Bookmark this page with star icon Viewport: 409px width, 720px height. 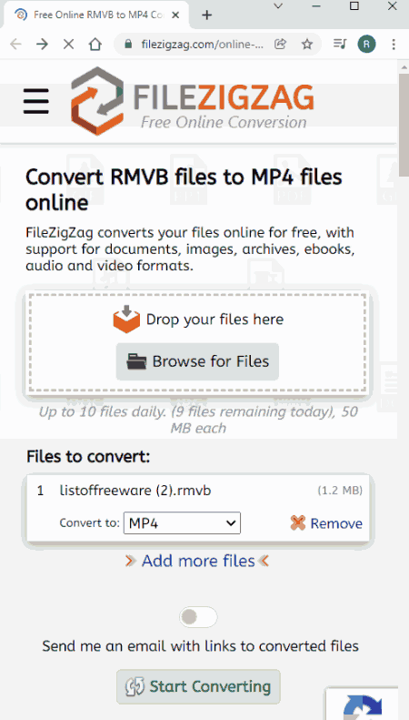coord(307,44)
